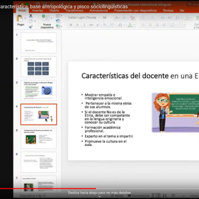Image resolution: width=199 pixels, height=199 pixels.
Task: Click the increase font size icon
Action: coord(117,17)
